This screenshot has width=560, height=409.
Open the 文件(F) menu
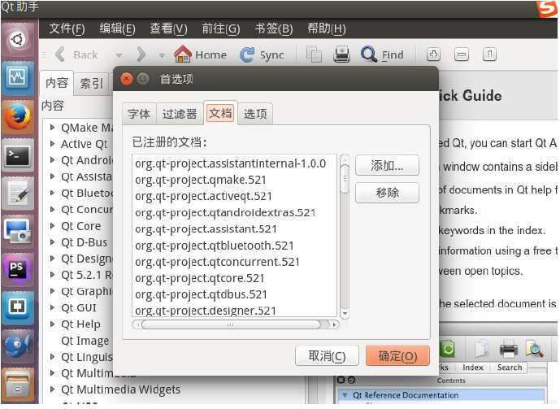point(67,28)
